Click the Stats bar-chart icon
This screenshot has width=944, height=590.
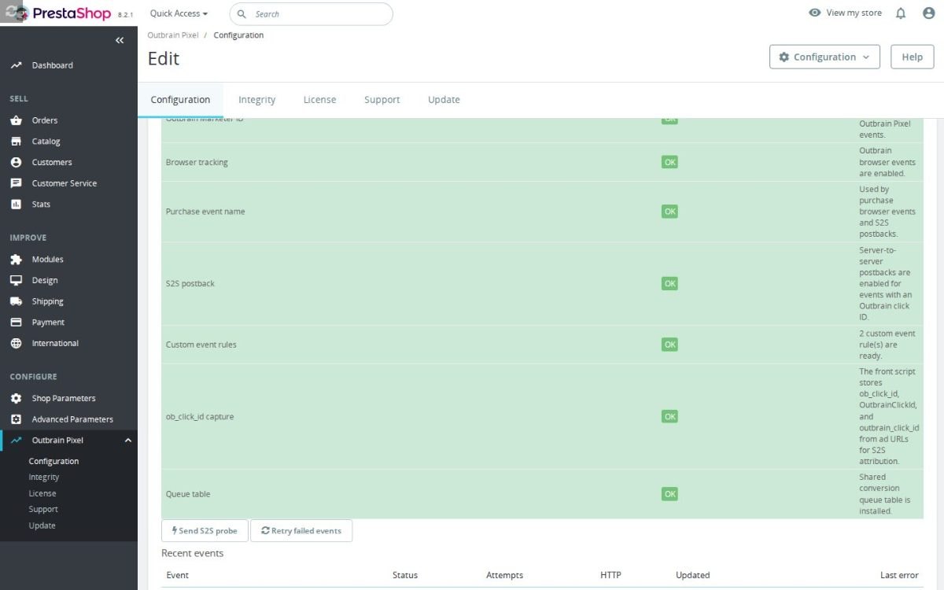click(16, 205)
